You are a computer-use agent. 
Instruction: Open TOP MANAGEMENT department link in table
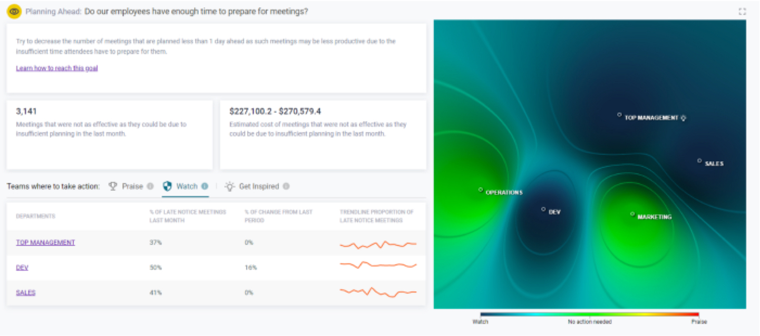(x=45, y=243)
